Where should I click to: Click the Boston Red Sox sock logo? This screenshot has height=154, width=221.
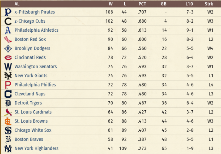[x=8, y=39]
